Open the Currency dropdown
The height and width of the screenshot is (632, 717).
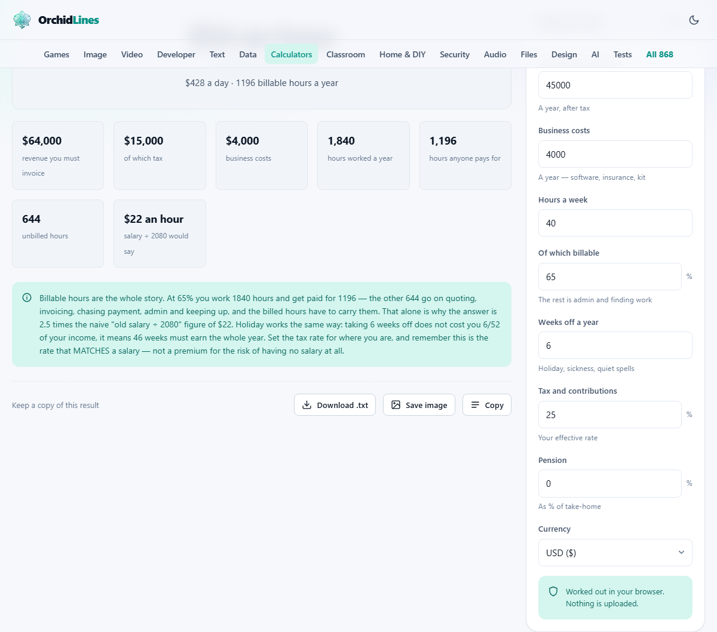tap(615, 553)
